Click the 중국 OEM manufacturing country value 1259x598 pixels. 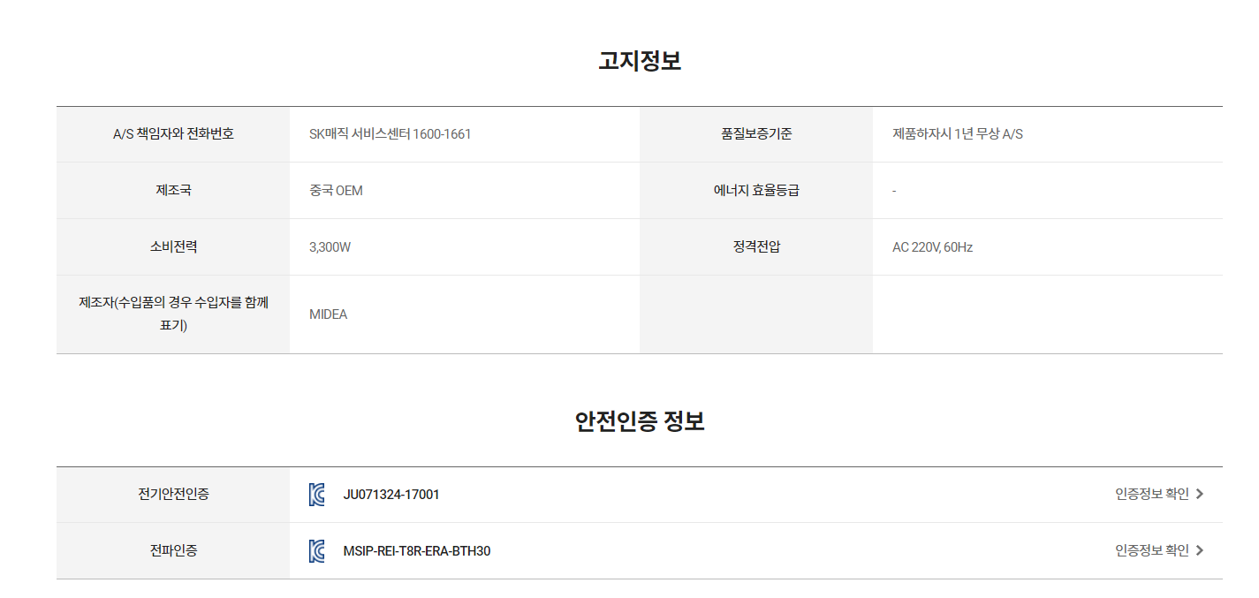[336, 191]
